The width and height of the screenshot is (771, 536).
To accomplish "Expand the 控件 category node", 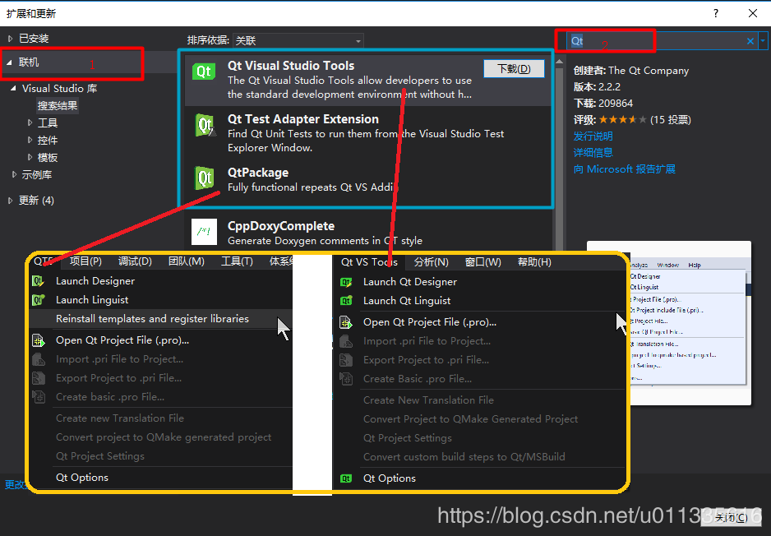I will (x=30, y=141).
